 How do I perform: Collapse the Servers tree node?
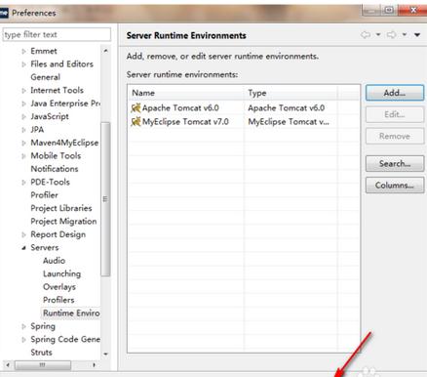pyautogui.click(x=23, y=248)
